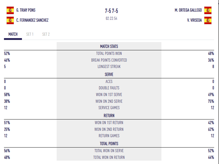The height and width of the screenshot is (164, 219).
Task: Click the Match Stats section header
Action: coord(109,47)
